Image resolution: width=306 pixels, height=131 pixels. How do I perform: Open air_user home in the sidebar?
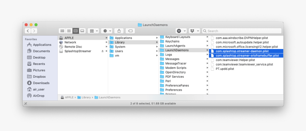point(36,89)
